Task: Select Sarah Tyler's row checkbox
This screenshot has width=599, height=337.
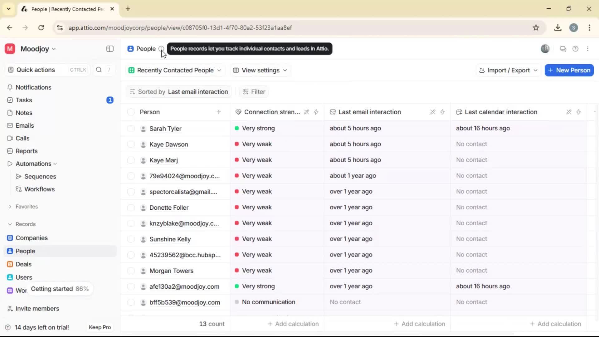Action: 131,128
